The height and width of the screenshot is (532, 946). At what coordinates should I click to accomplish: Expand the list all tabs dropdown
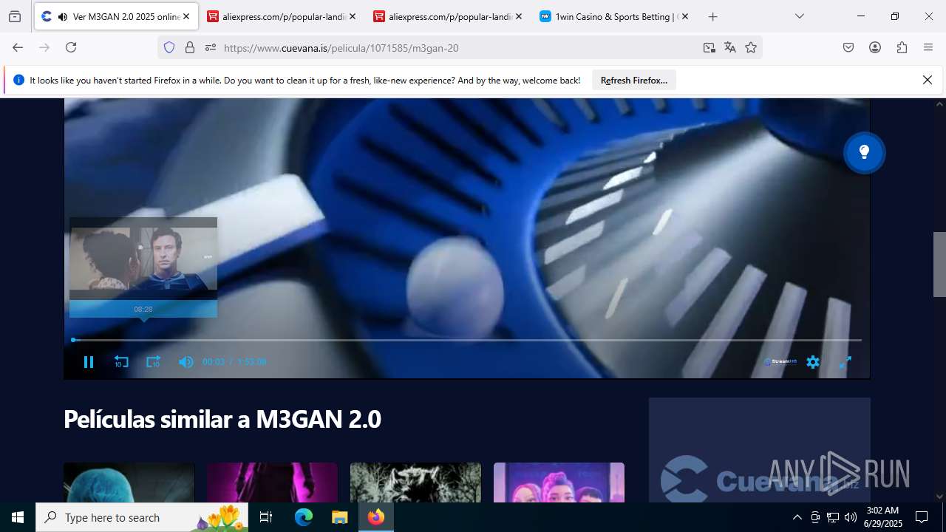click(x=800, y=16)
